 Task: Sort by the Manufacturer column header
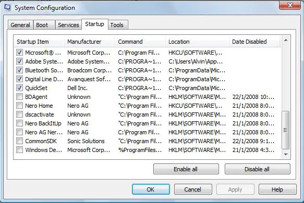point(90,42)
